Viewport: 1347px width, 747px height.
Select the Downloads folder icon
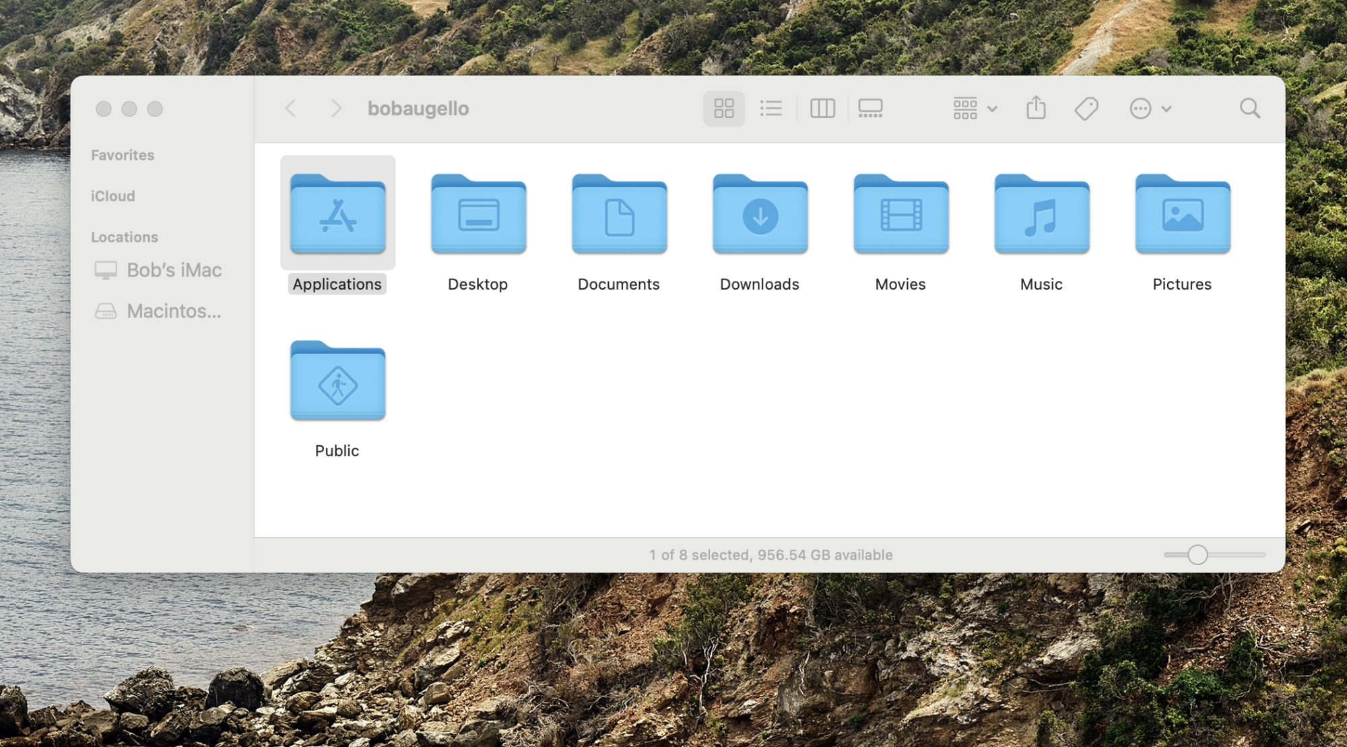click(x=760, y=215)
